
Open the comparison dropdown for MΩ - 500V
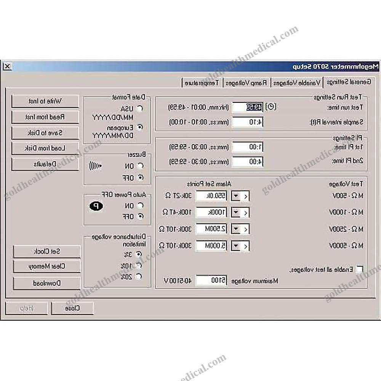click(x=236, y=196)
